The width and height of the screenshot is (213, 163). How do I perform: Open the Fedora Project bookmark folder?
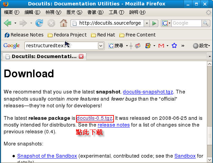coord(67,35)
